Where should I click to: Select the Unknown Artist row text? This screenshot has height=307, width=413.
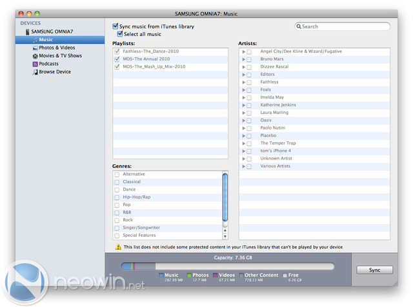(x=276, y=158)
